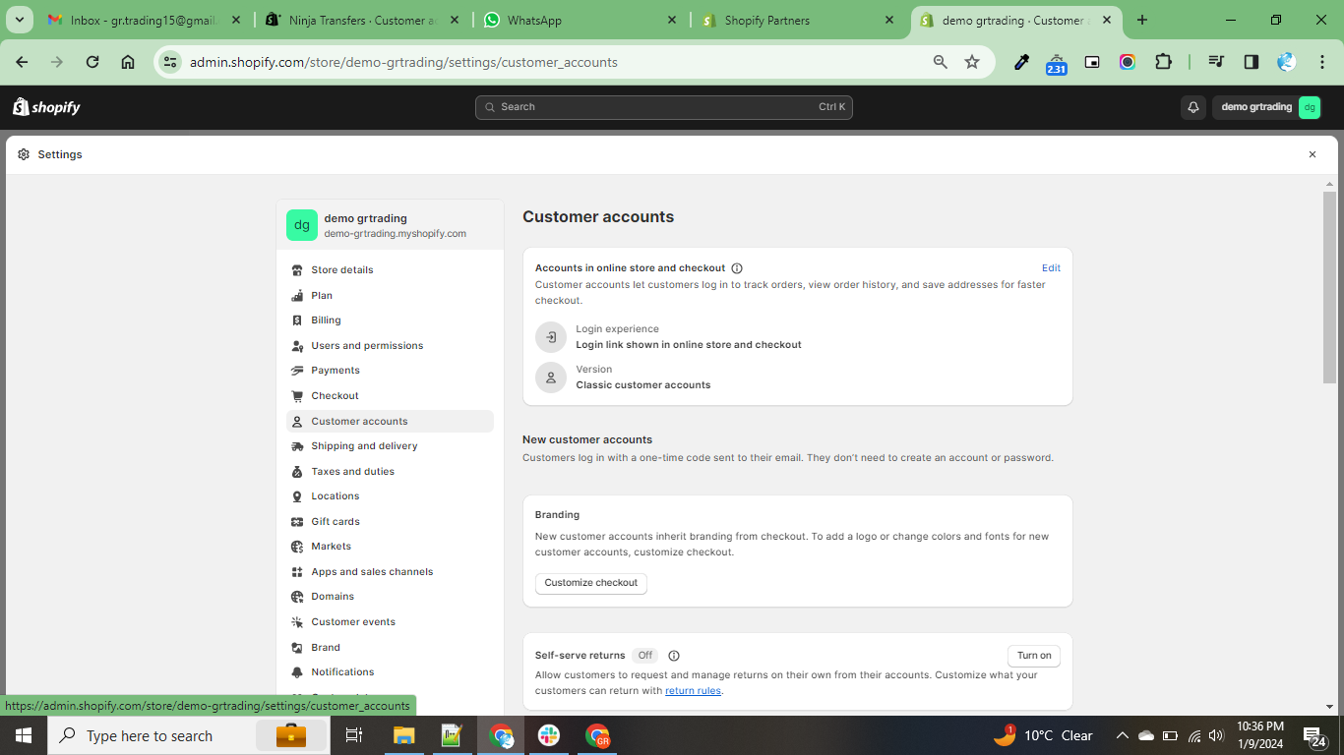1344x755 pixels.
Task: Bookmark this page with the star icon
Action: pyautogui.click(x=972, y=62)
